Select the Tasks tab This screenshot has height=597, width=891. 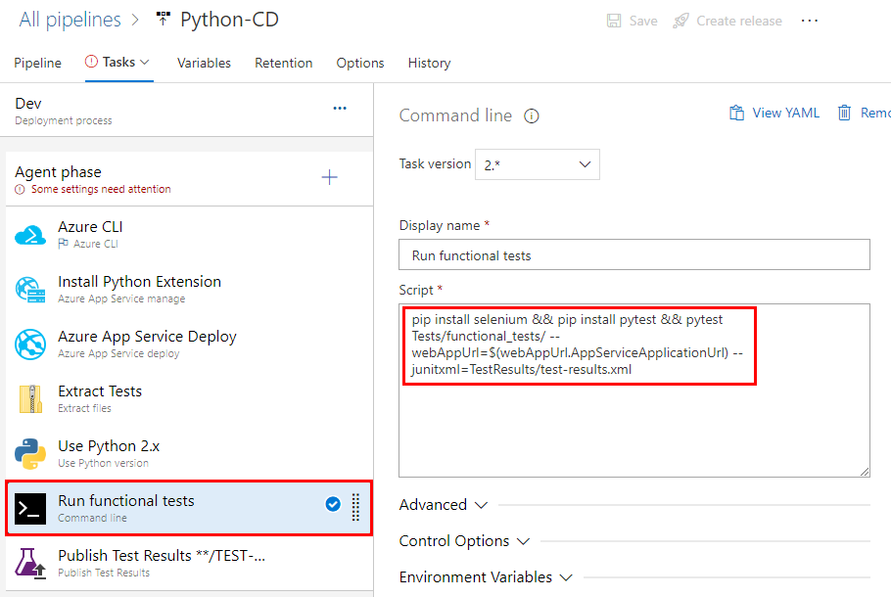point(118,62)
